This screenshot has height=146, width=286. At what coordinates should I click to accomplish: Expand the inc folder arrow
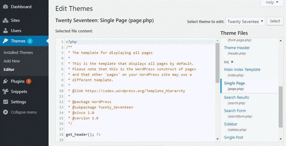coord(232,62)
